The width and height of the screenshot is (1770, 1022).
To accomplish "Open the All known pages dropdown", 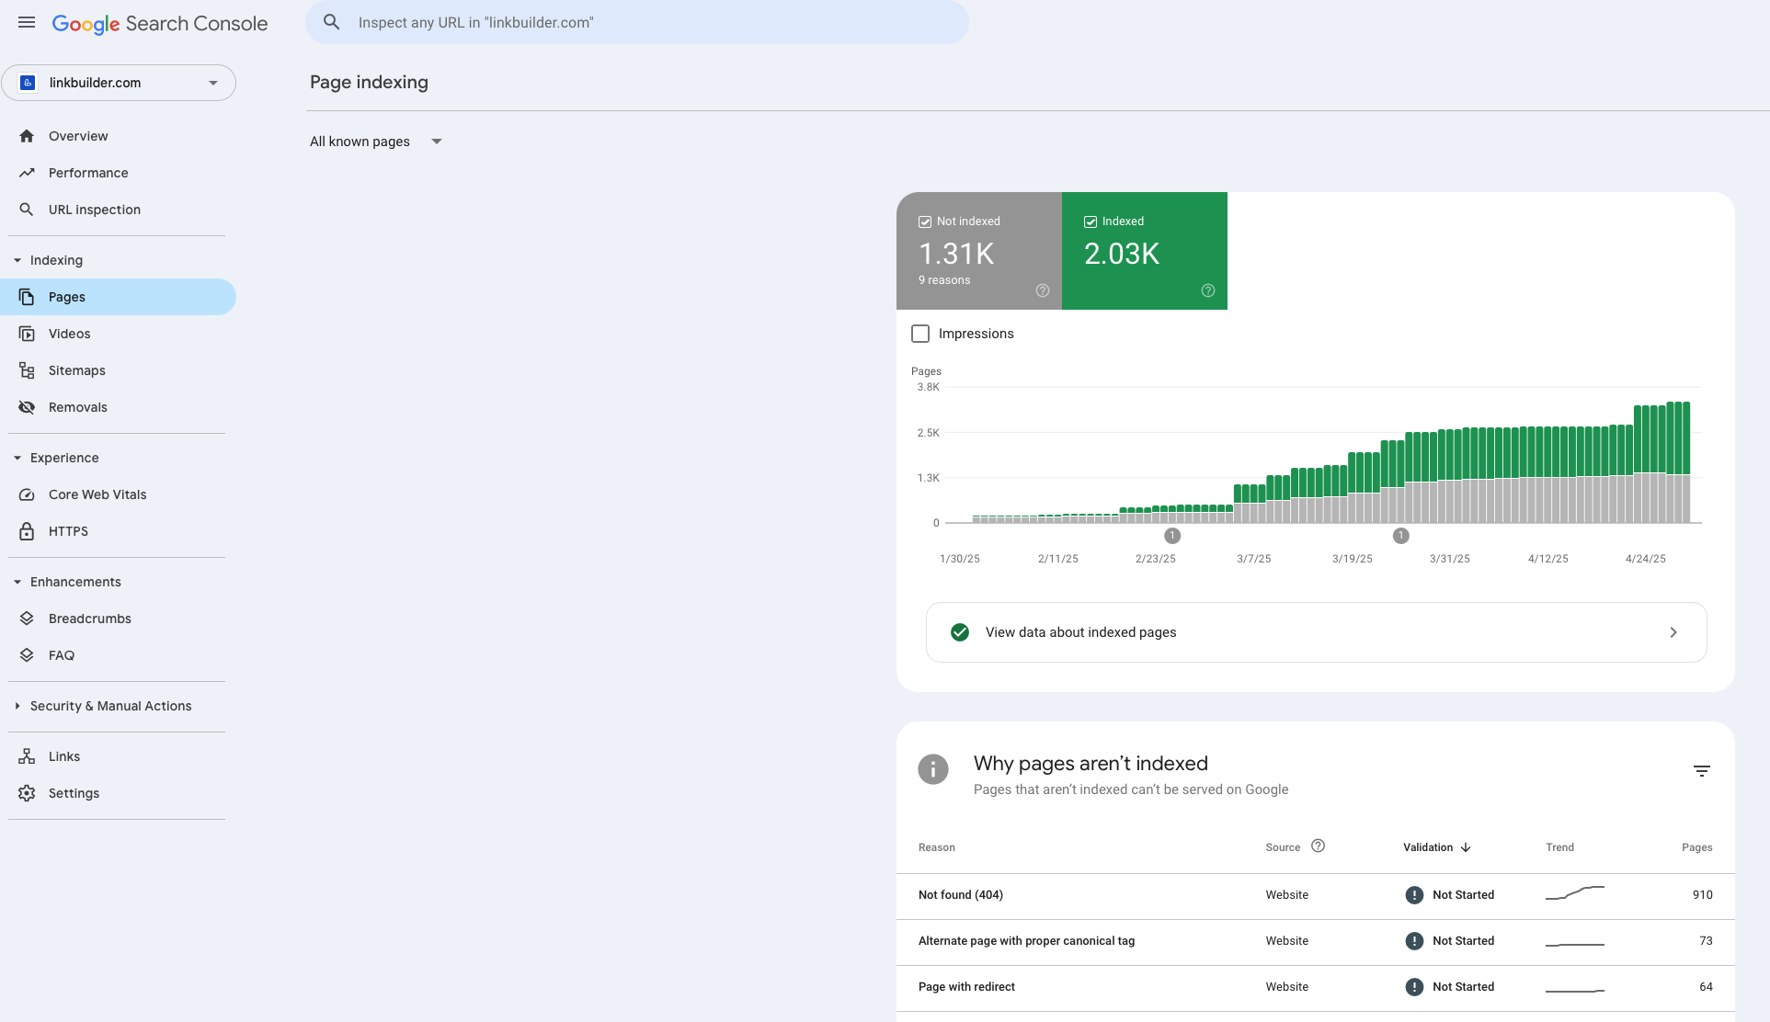I will pyautogui.click(x=376, y=142).
